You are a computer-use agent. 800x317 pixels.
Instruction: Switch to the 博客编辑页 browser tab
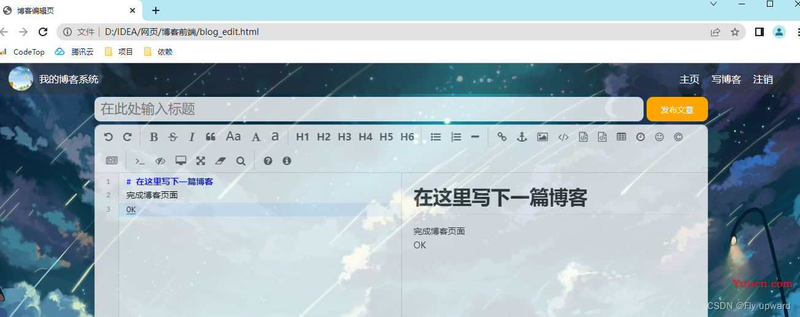point(72,10)
